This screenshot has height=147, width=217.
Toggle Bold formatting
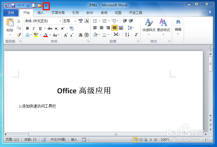click(x=27, y=28)
